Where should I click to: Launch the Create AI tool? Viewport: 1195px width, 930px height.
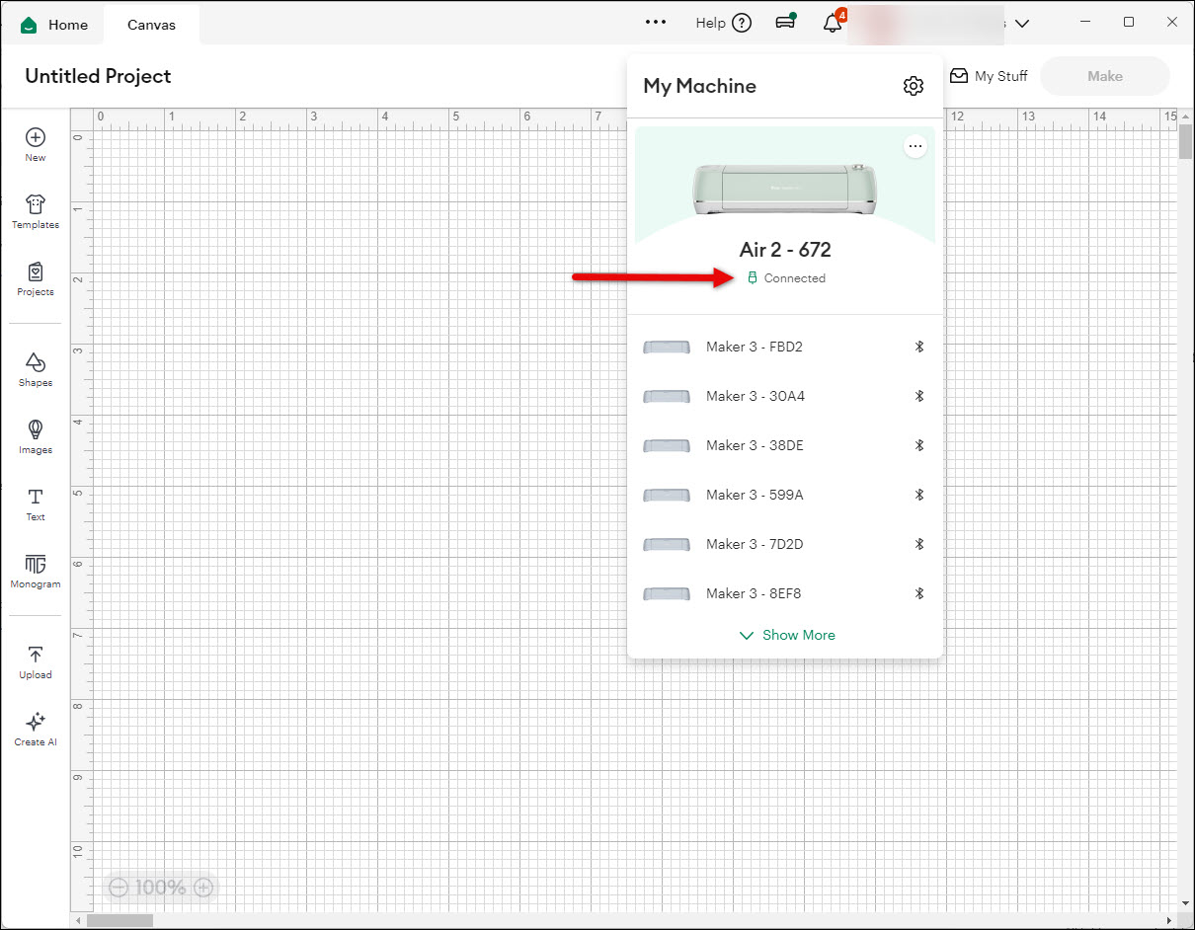pyautogui.click(x=36, y=729)
